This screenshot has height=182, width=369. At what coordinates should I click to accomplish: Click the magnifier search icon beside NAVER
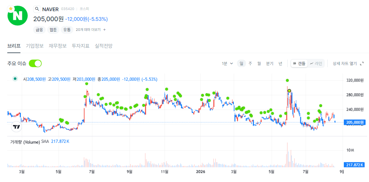(x=37, y=9)
